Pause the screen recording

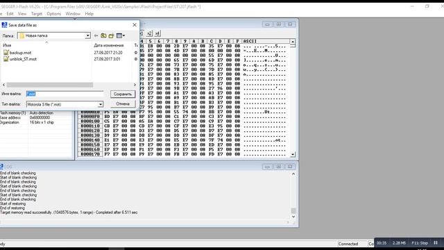click(436, 242)
